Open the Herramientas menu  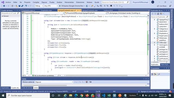point(69,2)
